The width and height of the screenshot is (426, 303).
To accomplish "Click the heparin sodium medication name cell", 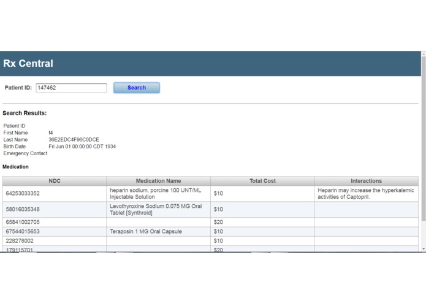I will (158, 193).
